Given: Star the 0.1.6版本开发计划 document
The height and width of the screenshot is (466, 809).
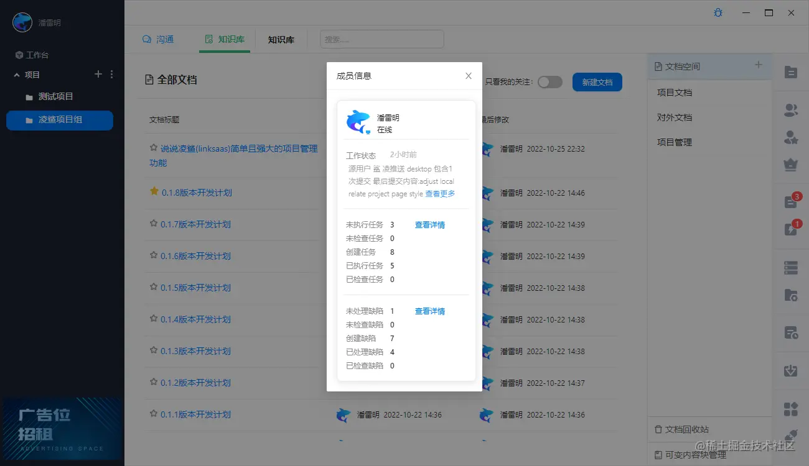Looking at the screenshot, I should [x=154, y=255].
